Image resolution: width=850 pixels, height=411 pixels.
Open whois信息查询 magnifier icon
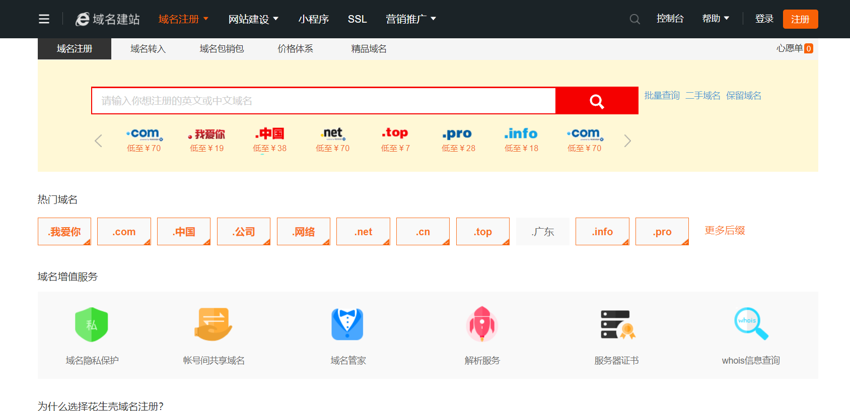point(751,324)
